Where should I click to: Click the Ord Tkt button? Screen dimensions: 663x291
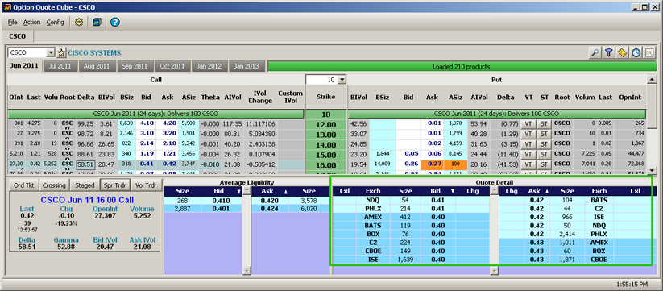(24, 185)
